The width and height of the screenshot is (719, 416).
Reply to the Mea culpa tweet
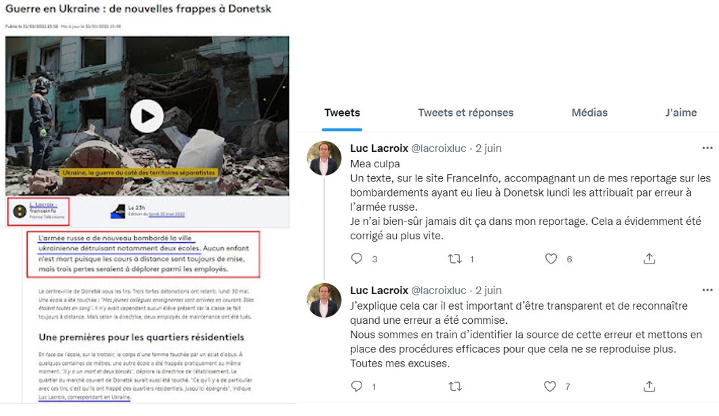(x=357, y=259)
